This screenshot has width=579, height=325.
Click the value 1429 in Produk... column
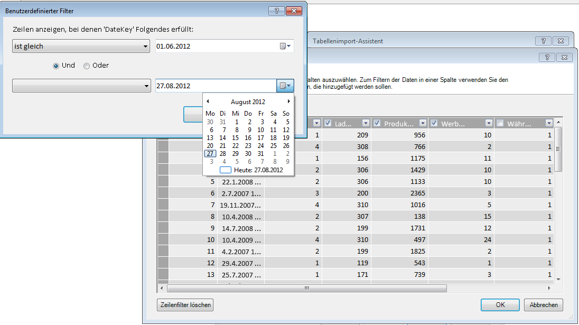418,170
